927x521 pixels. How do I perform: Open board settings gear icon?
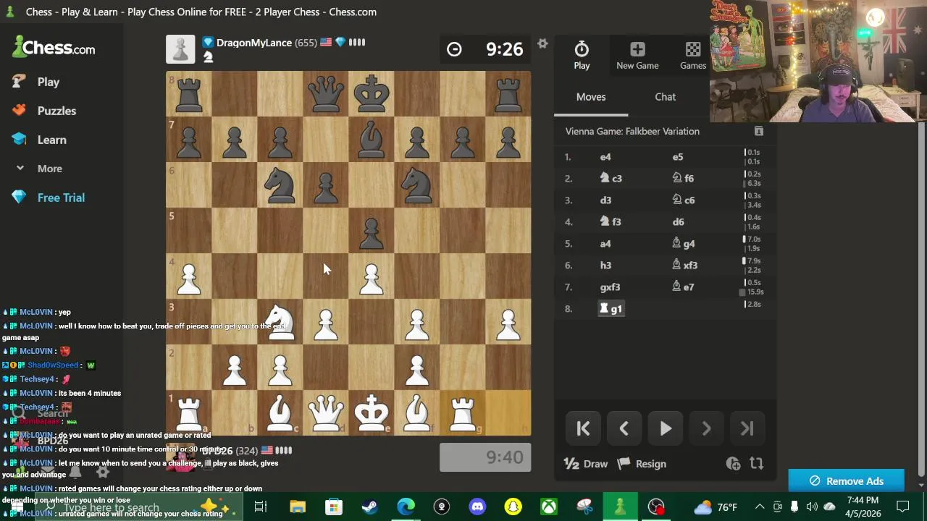coord(542,43)
